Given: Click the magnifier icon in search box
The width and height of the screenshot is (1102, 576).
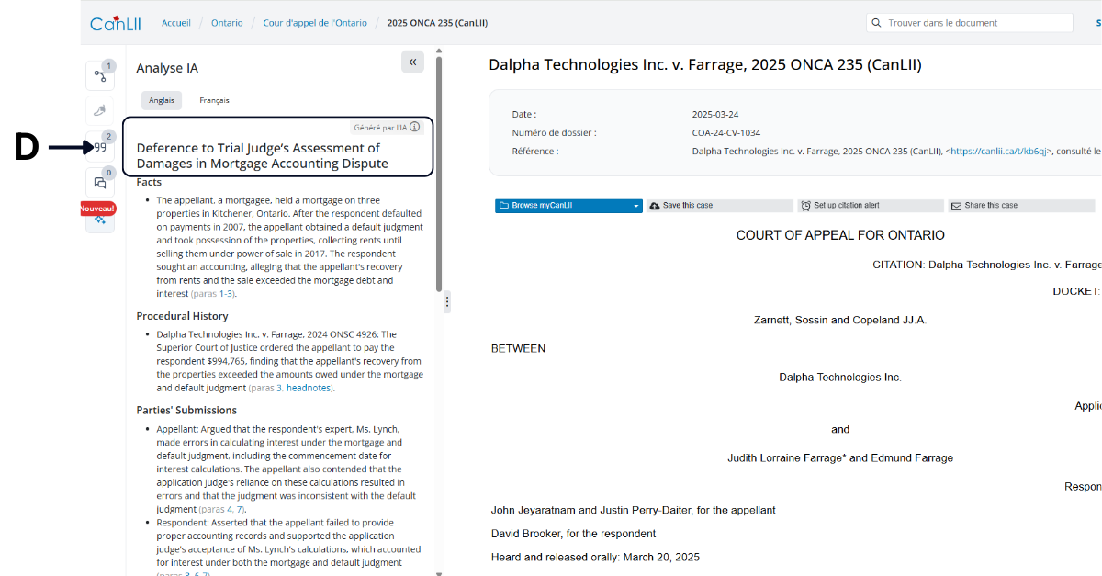Looking at the screenshot, I should (877, 23).
